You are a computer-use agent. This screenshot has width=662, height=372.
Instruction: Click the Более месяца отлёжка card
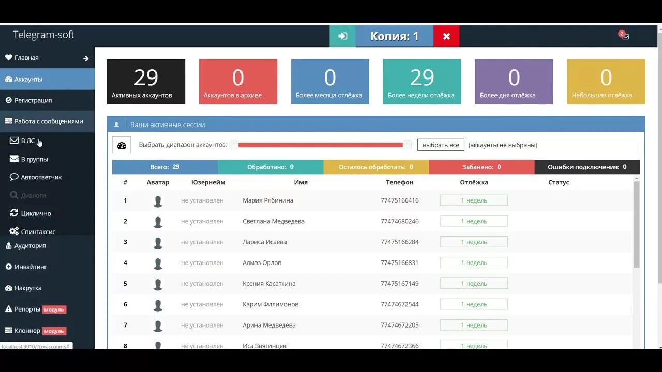[330, 82]
